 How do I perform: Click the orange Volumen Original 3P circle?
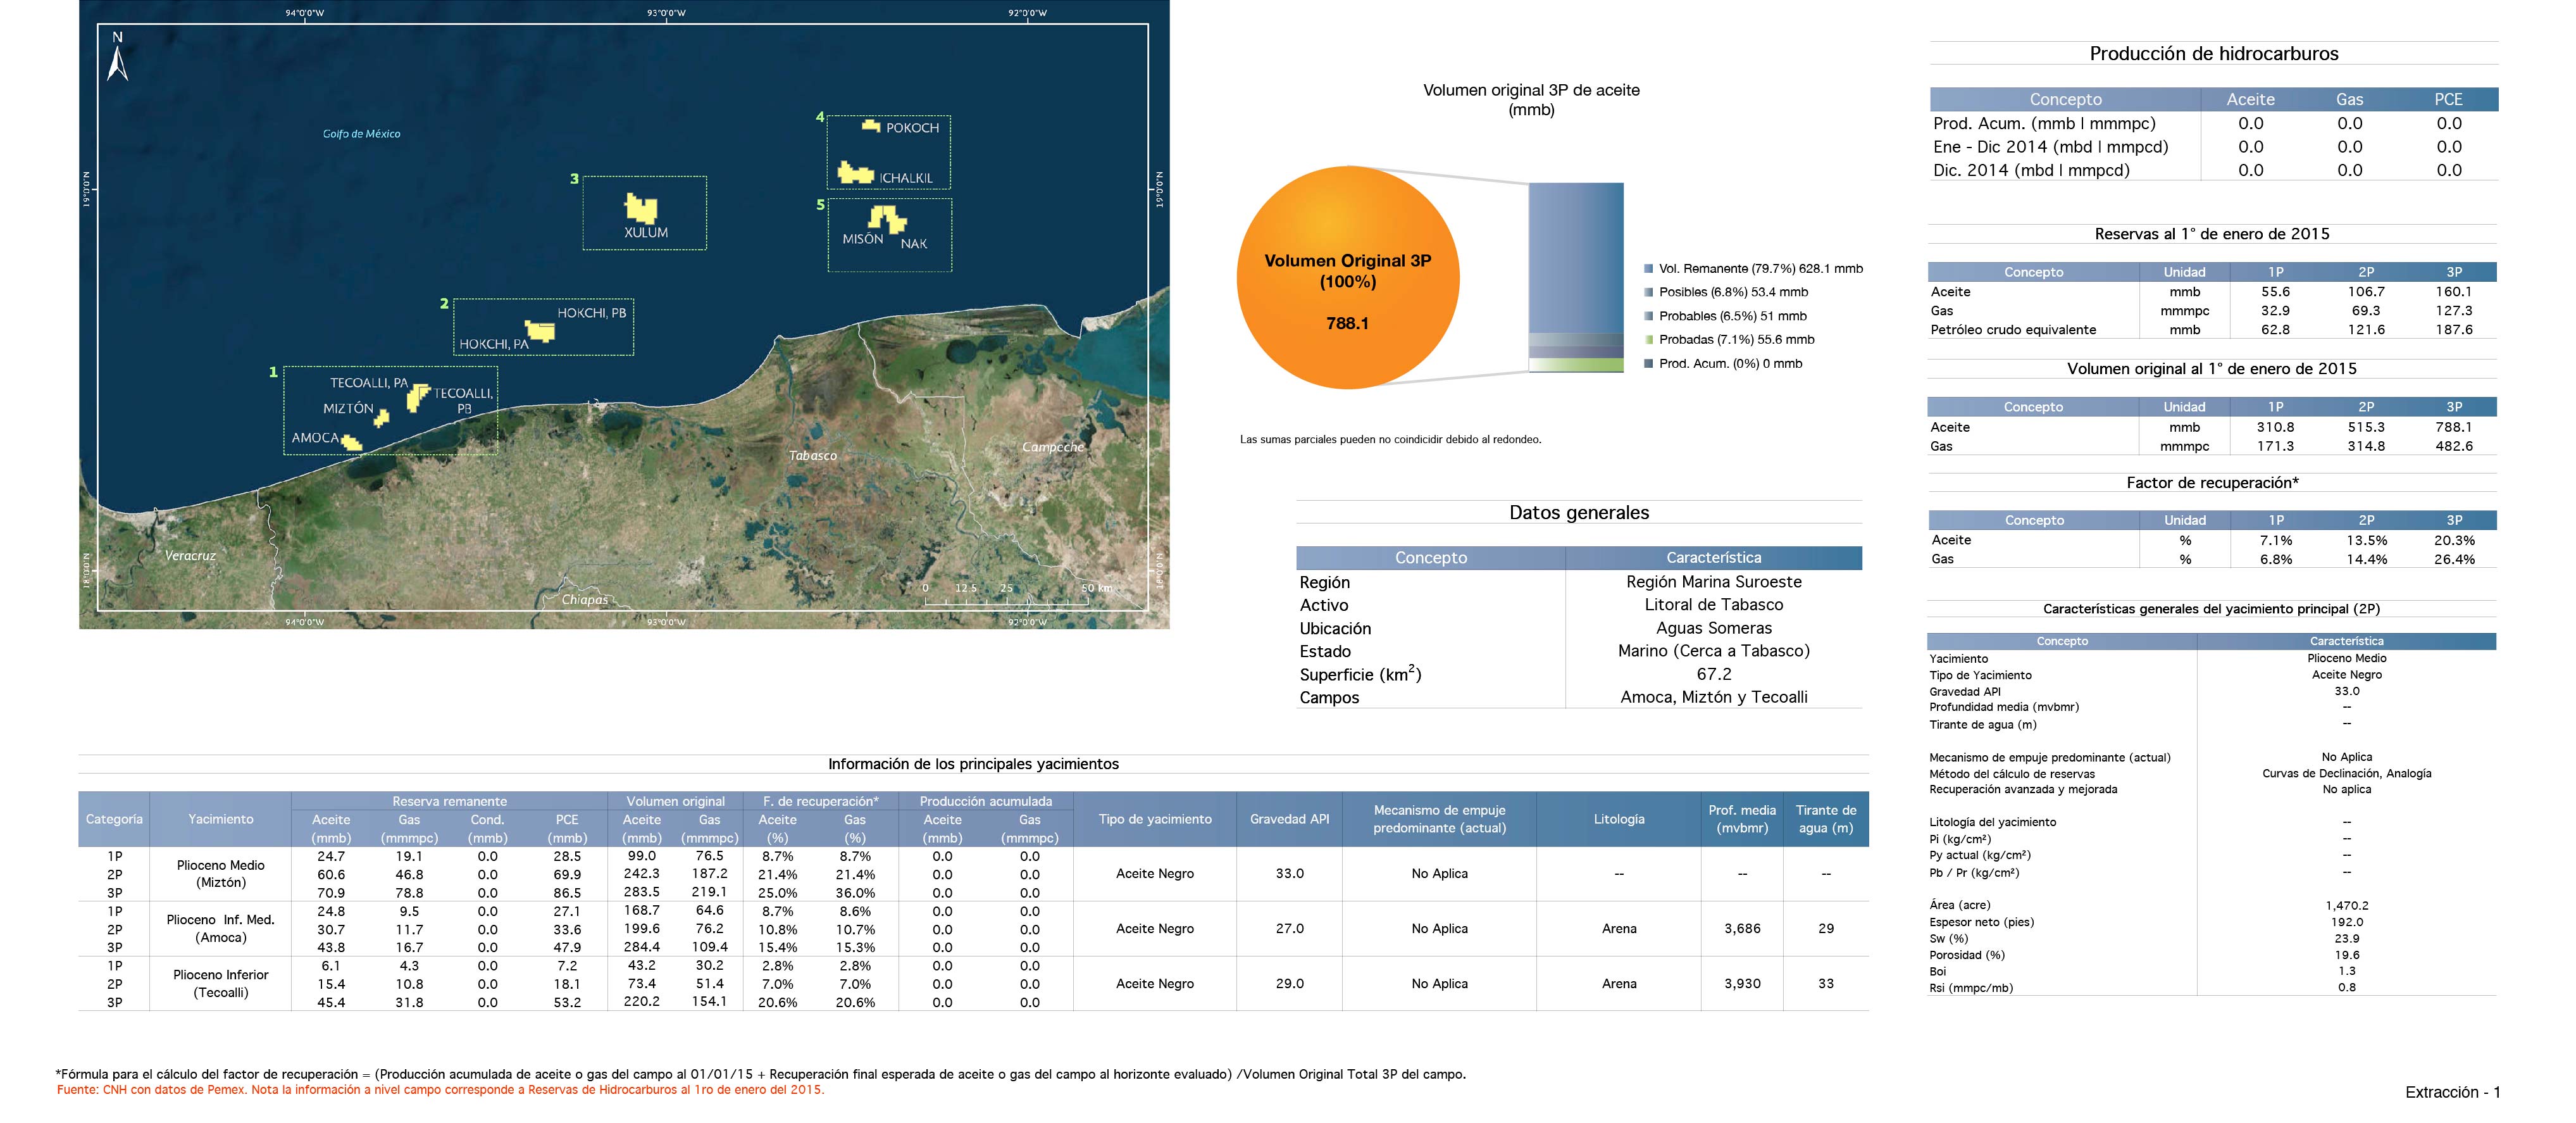(1347, 278)
